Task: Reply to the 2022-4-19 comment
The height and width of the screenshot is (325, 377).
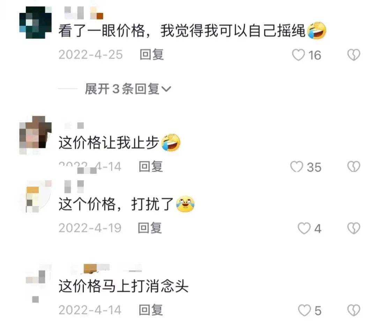Action: pos(149,228)
